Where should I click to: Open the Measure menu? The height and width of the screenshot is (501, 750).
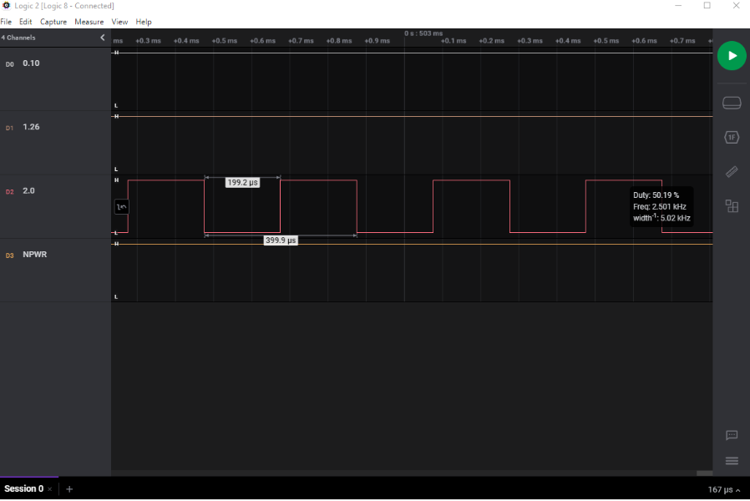[89, 22]
